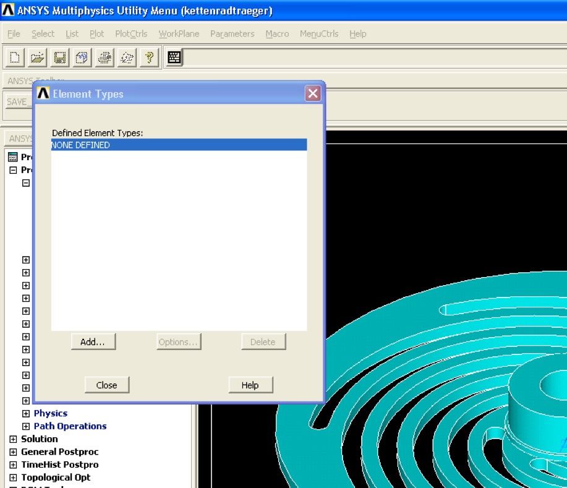This screenshot has height=488, width=567.
Task: Click the Save Analysis floppy disk icon
Action: 59,58
